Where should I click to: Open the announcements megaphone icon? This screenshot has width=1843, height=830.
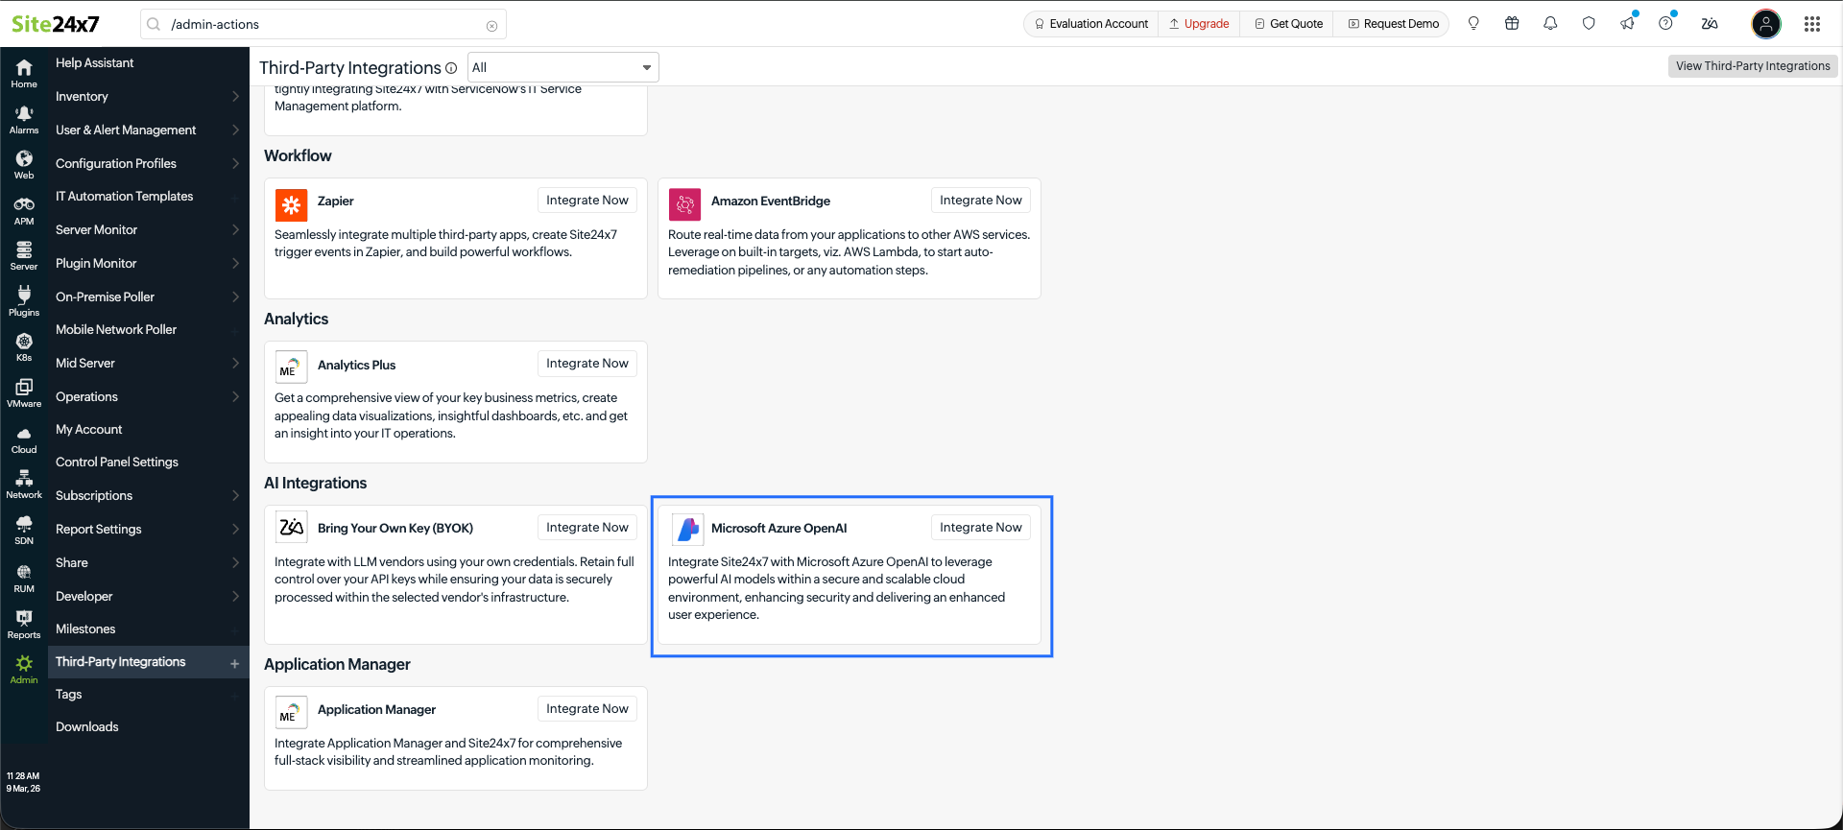click(x=1628, y=23)
